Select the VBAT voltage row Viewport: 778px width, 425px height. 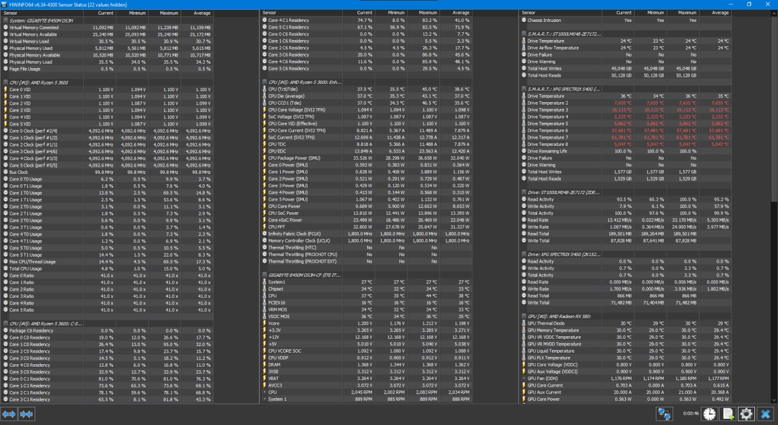pyautogui.click(x=366, y=379)
